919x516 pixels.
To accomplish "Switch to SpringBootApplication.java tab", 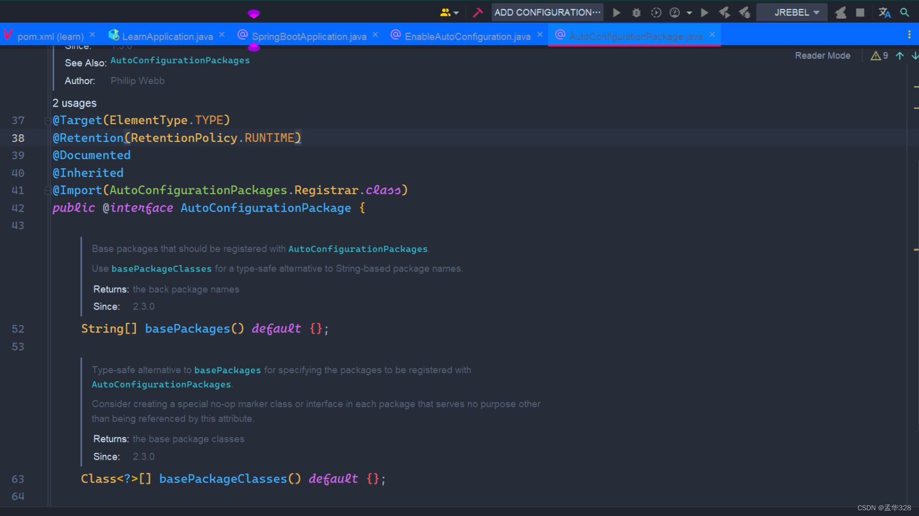I will (x=309, y=36).
